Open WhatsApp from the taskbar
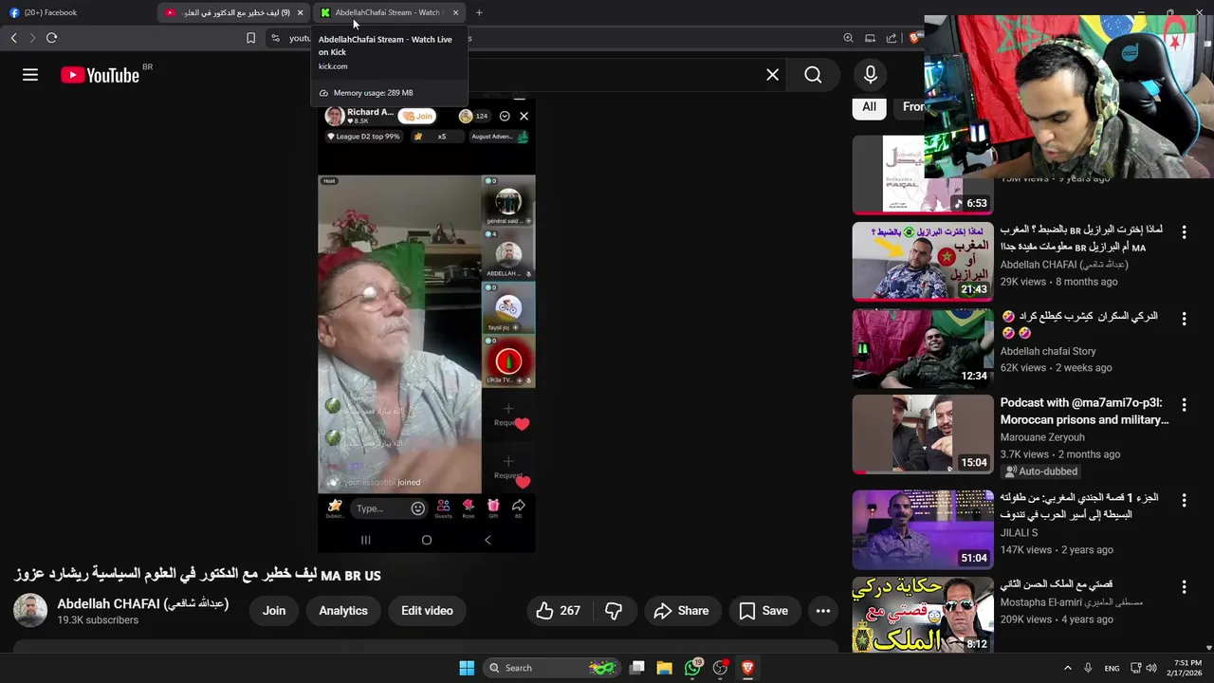This screenshot has width=1214, height=683. pyautogui.click(x=693, y=668)
